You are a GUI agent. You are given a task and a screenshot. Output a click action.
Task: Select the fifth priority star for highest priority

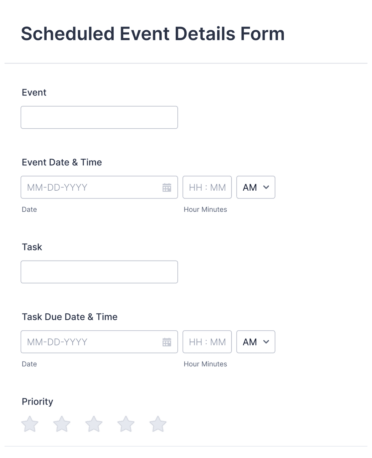click(x=158, y=424)
